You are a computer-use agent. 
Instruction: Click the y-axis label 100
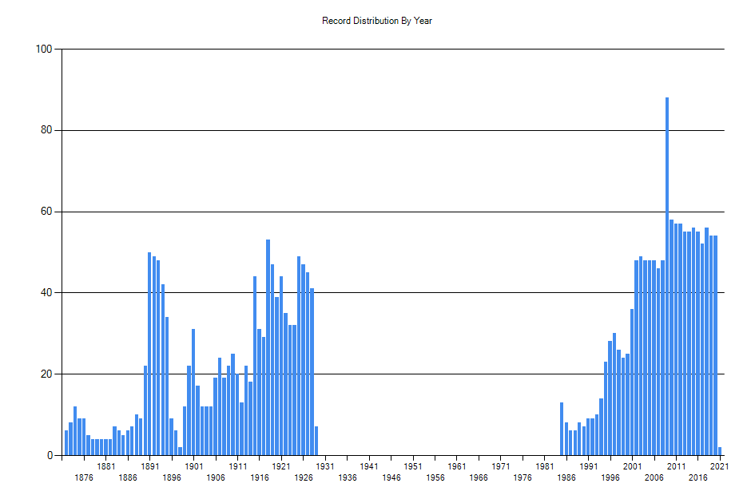[44, 49]
